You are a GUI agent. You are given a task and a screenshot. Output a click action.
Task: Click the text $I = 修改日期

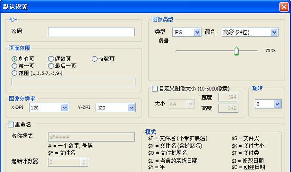(248, 161)
